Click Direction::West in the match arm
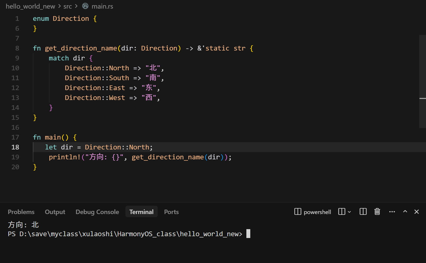This screenshot has height=263, width=426. point(95,98)
